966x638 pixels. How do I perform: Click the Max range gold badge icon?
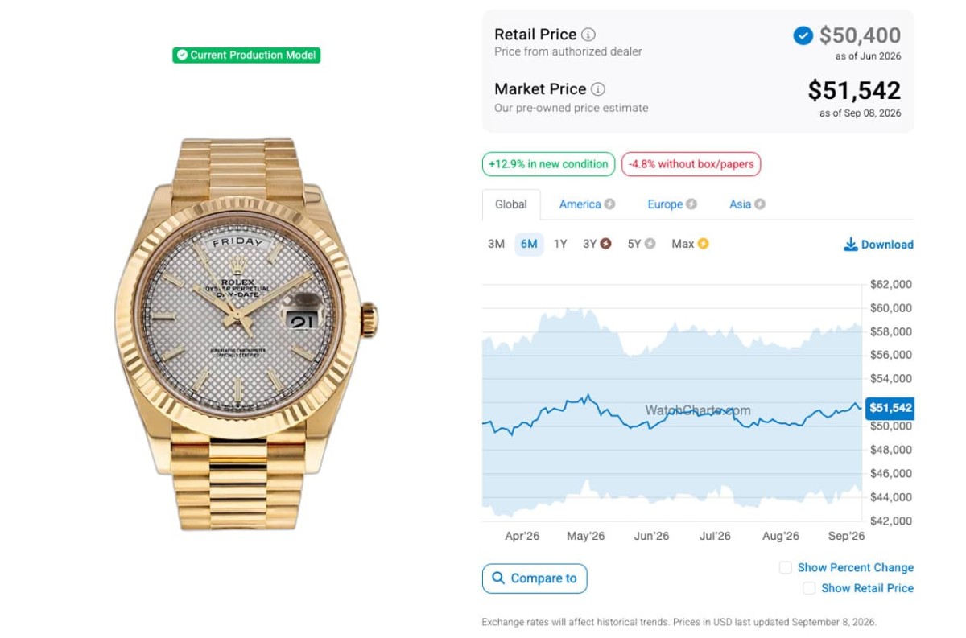pos(703,244)
